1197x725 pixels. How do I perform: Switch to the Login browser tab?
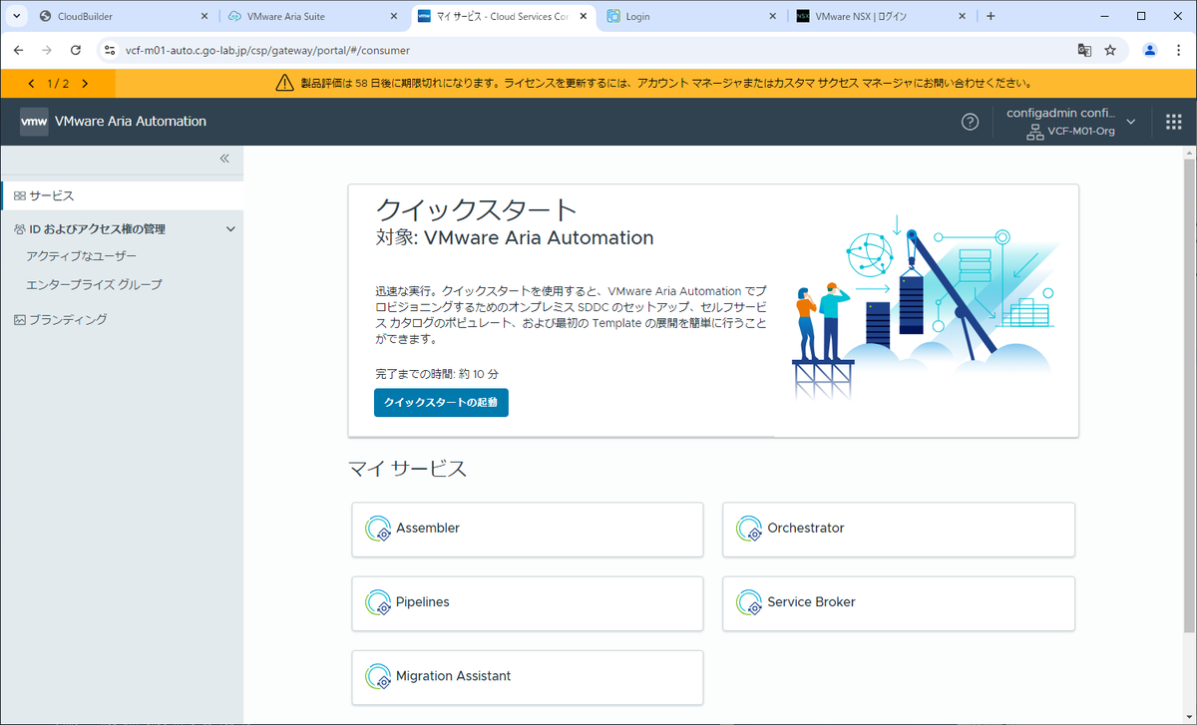coord(691,16)
